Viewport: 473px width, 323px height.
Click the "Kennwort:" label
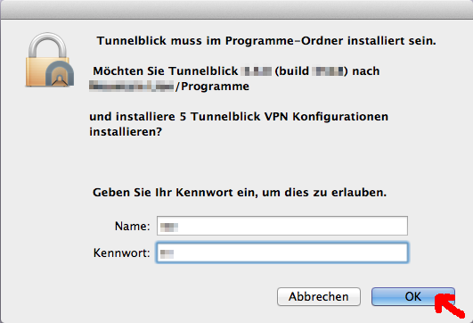[x=121, y=253]
